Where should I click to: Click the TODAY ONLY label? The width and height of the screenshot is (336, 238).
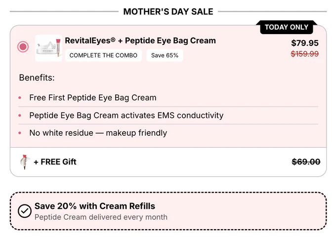[287, 27]
